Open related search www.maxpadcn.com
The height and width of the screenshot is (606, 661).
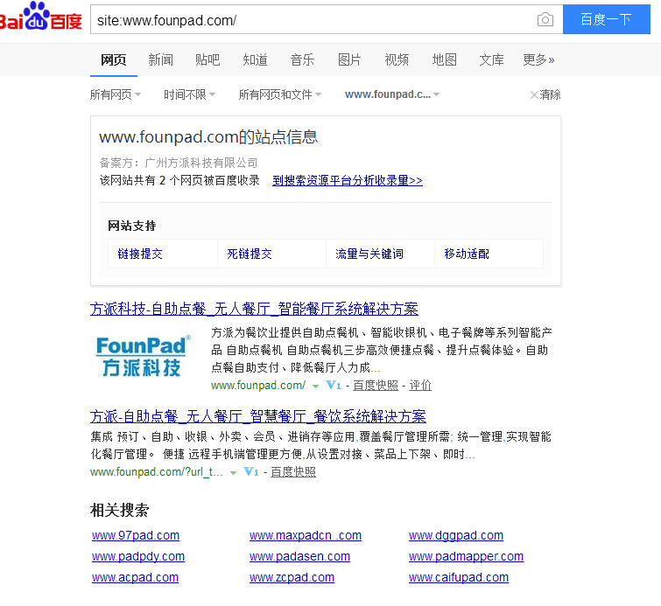coord(305,535)
